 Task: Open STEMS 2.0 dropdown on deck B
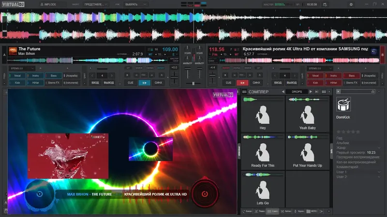320,68
